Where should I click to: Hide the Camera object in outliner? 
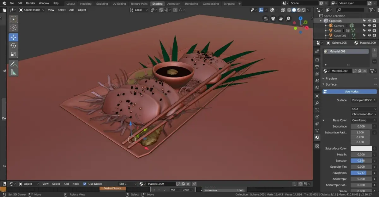click(370, 25)
